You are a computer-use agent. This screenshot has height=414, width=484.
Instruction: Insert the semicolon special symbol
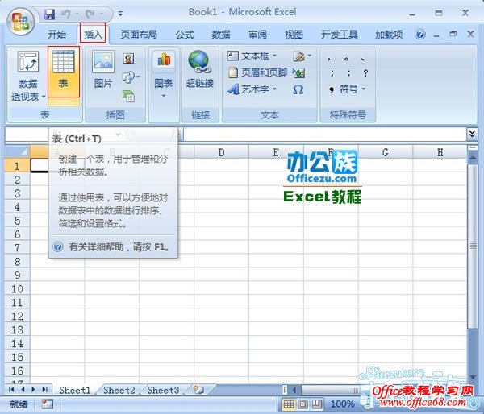point(332,73)
